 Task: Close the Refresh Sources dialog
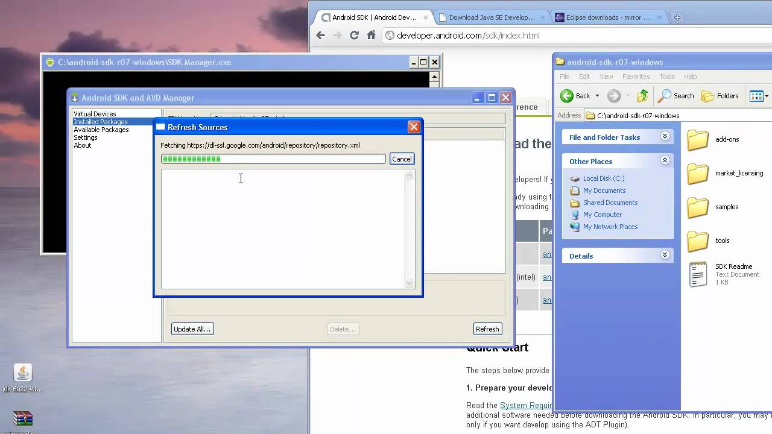(x=414, y=127)
